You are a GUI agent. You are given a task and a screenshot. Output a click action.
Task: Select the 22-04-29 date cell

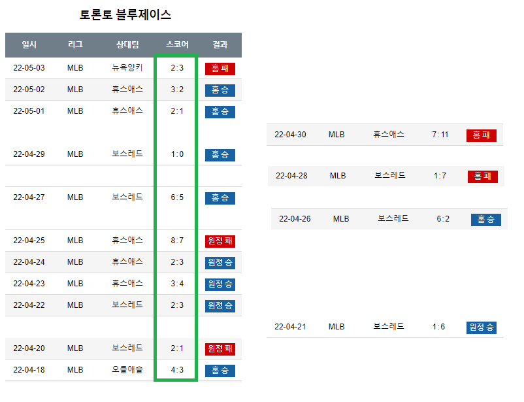click(29, 154)
